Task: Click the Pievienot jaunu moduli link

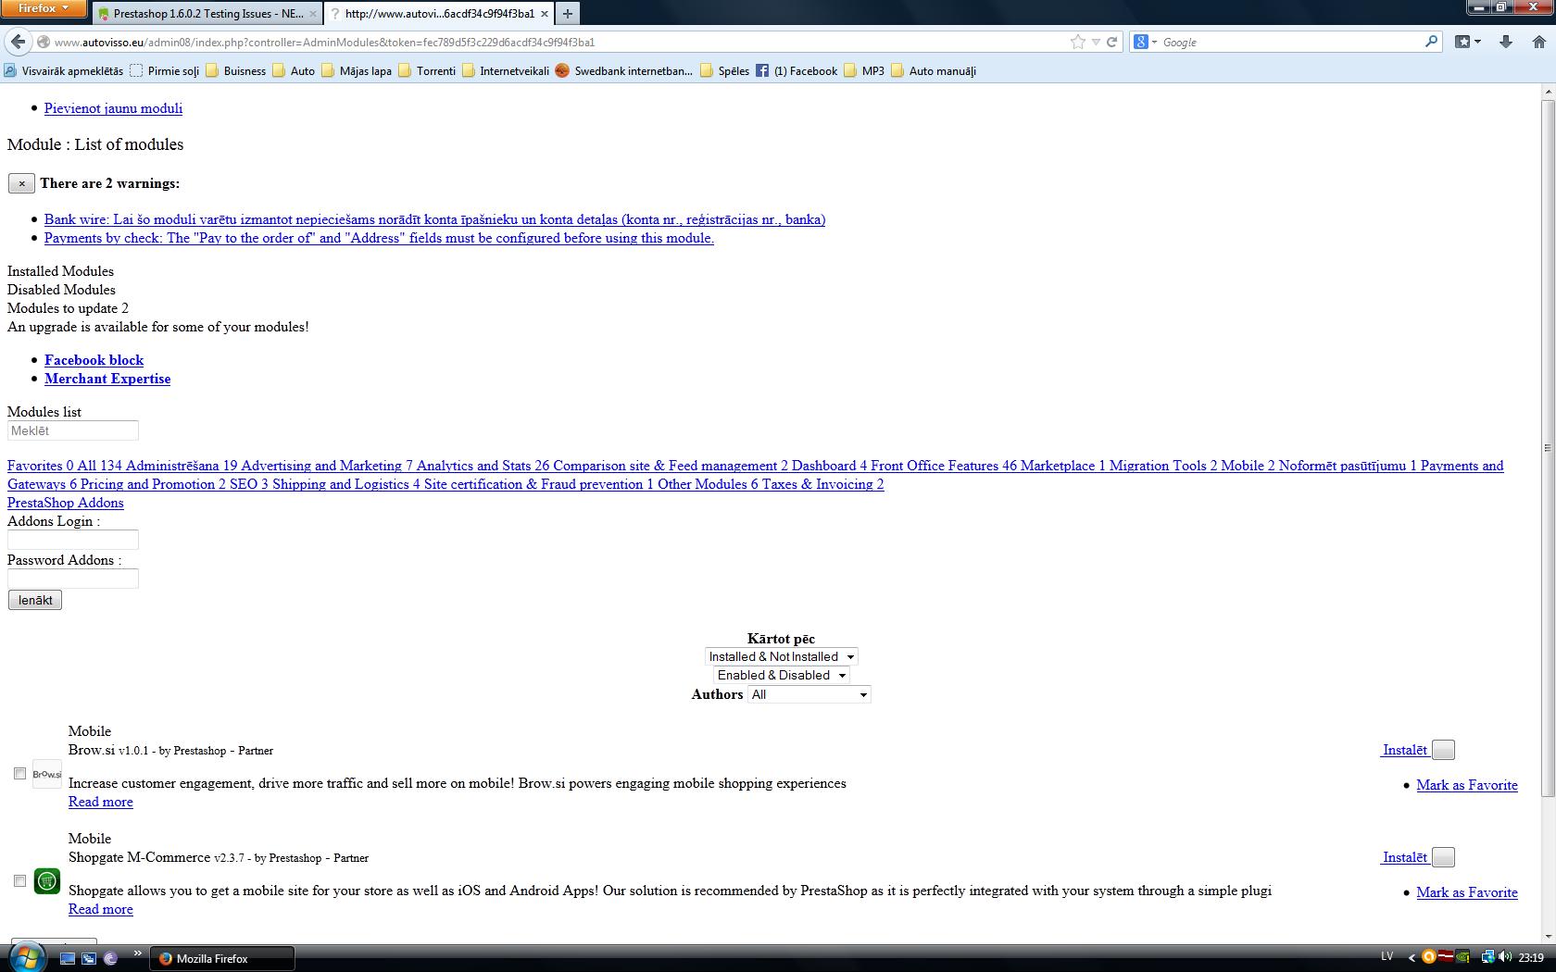Action: tap(113, 108)
